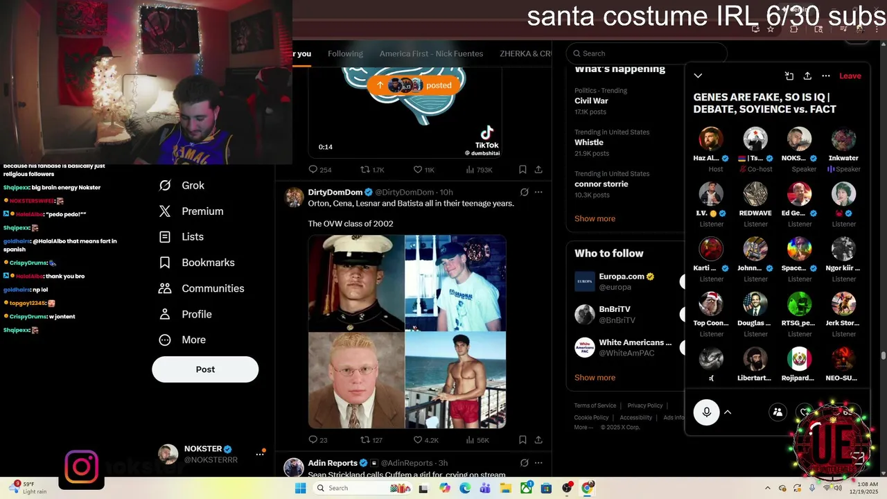Click Show more under Who to follow
The image size is (887, 499).
(595, 378)
